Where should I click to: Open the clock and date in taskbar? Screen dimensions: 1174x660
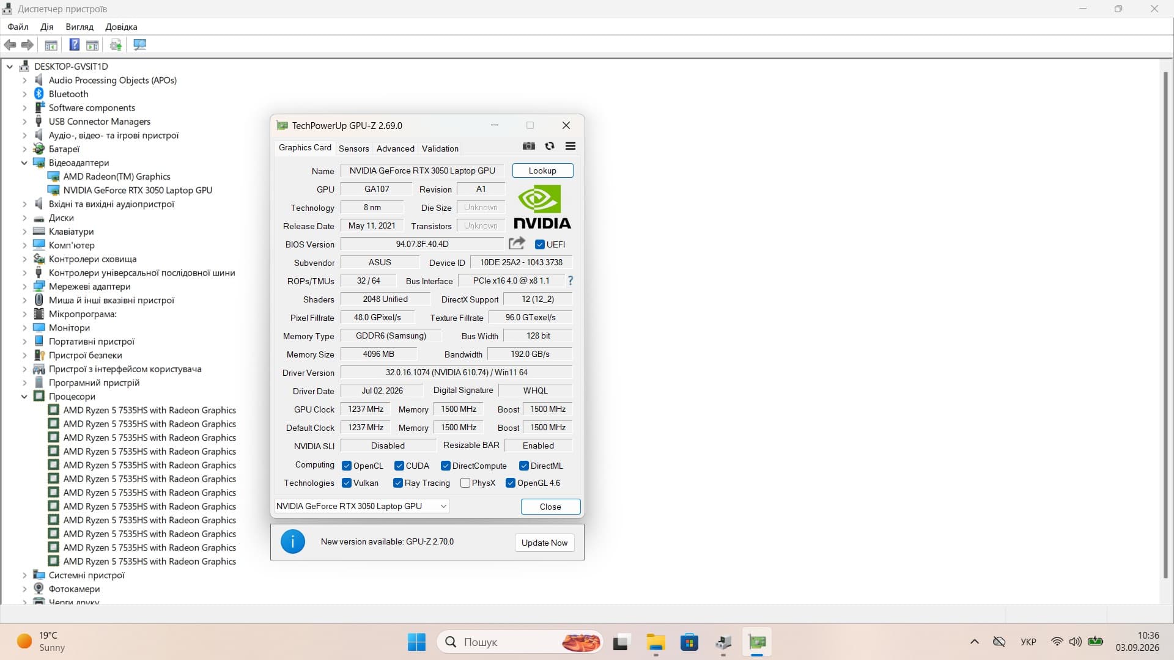pos(1137,642)
